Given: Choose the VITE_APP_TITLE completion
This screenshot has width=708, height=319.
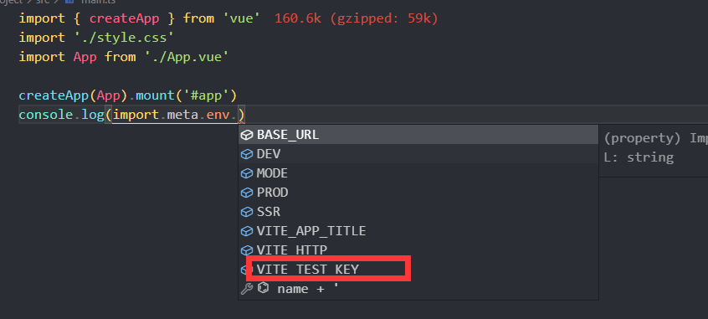Looking at the screenshot, I should pos(418,231).
